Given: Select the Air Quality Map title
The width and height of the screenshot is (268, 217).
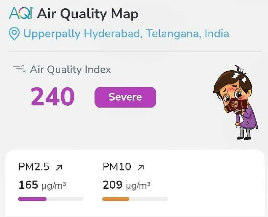Looking at the screenshot, I should (x=88, y=14).
